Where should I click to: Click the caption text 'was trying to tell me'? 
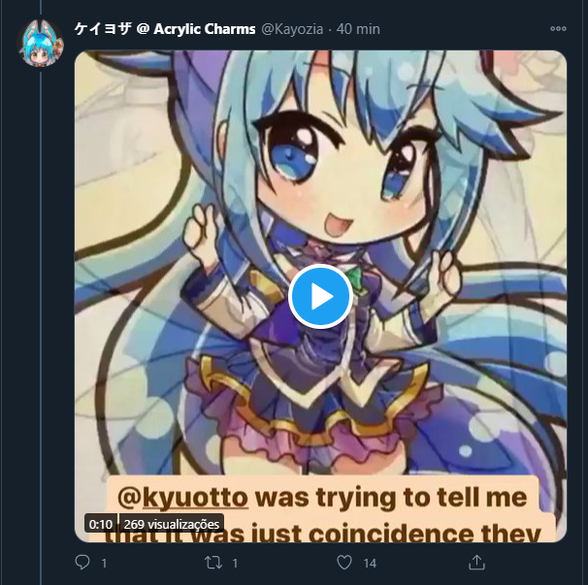391,498
